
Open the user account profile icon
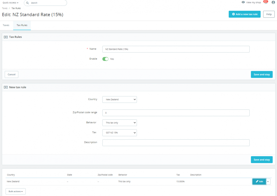[273, 2]
